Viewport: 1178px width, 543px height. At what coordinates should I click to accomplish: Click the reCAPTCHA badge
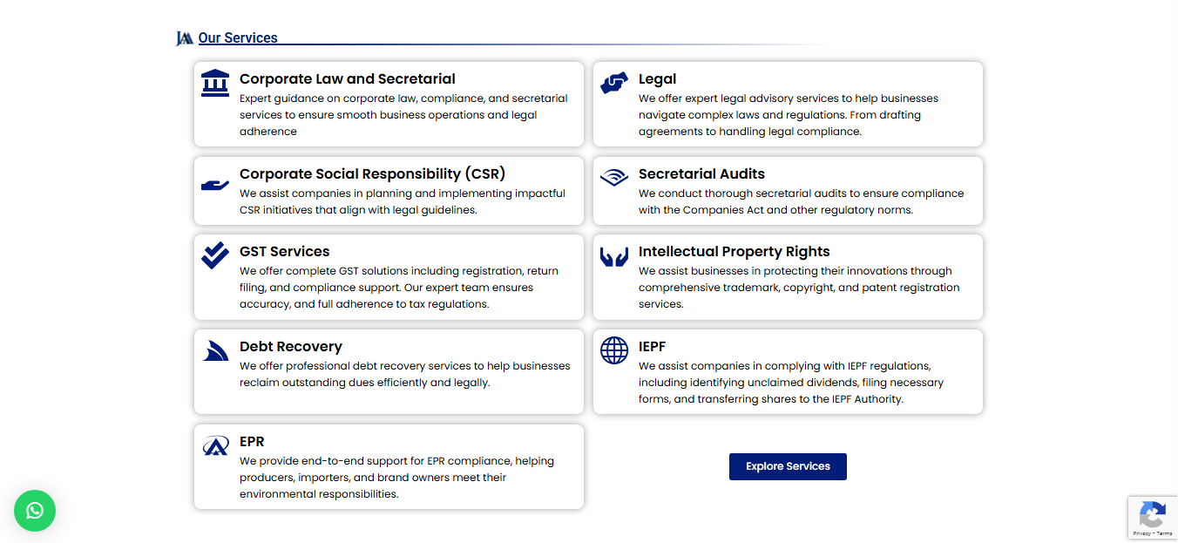pyautogui.click(x=1153, y=518)
